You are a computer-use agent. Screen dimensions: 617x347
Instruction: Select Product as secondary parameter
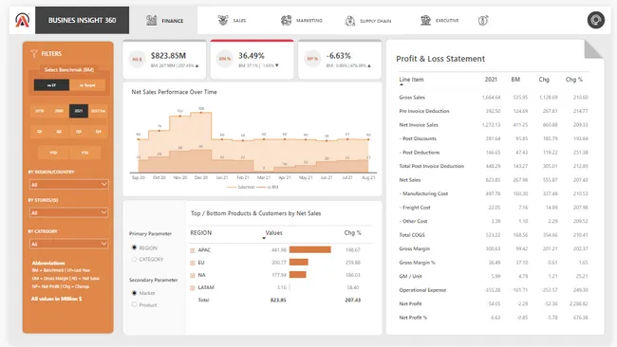pos(134,304)
